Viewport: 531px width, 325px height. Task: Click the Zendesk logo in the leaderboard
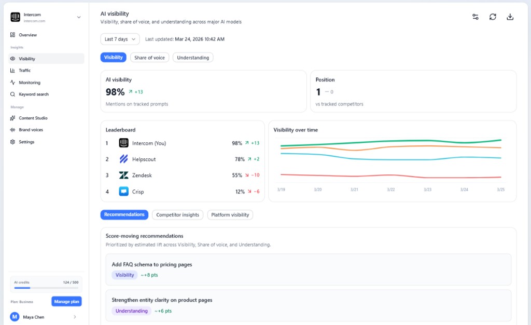[123, 175]
